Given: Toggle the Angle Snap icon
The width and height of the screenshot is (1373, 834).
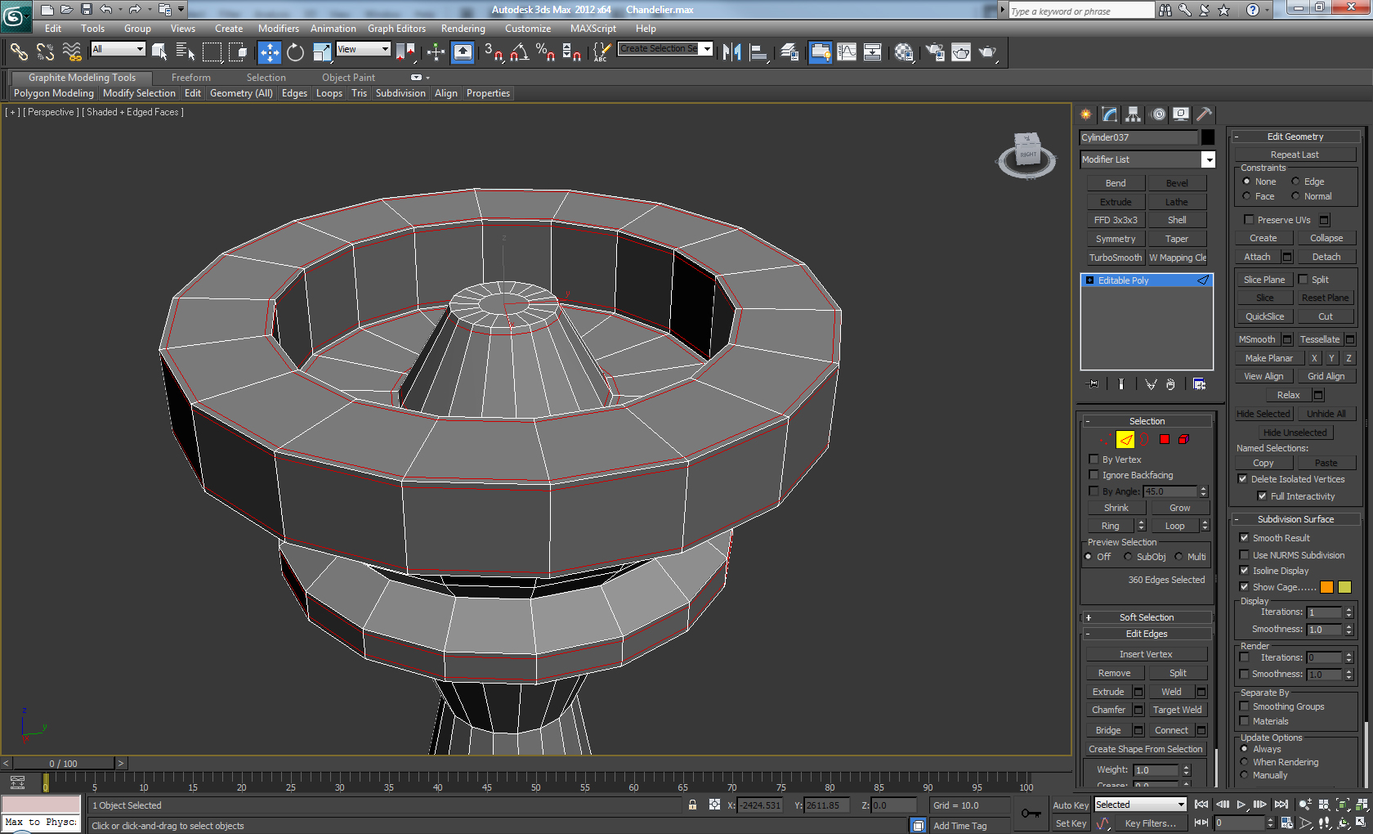Looking at the screenshot, I should click(x=519, y=52).
